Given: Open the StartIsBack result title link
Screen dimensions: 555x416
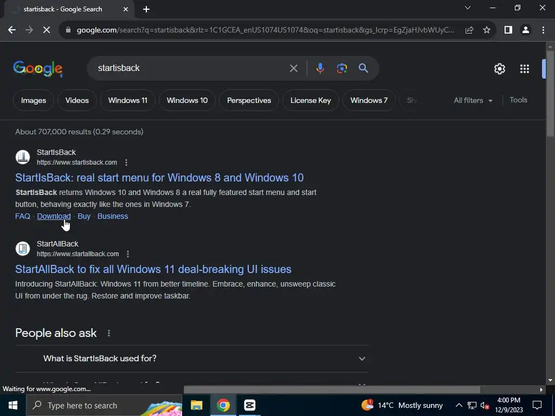Looking at the screenshot, I should (x=159, y=178).
